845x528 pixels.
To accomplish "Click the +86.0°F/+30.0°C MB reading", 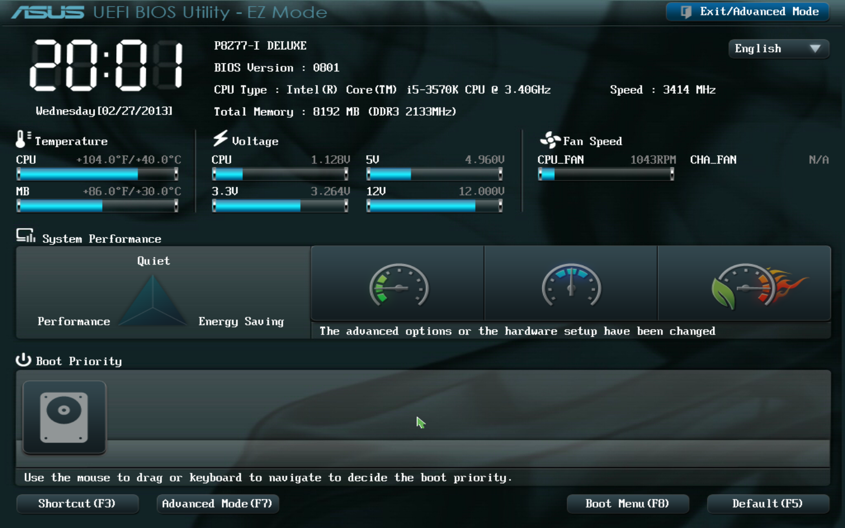I will point(132,192).
